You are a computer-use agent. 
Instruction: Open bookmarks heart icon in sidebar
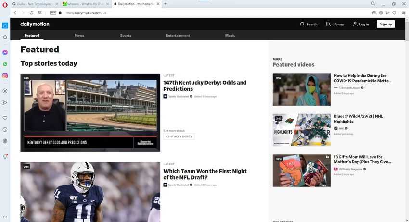click(5, 118)
